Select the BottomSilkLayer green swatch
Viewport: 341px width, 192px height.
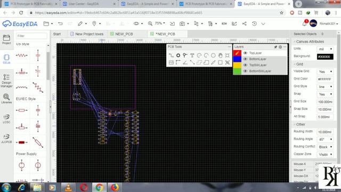pyautogui.click(x=237, y=71)
